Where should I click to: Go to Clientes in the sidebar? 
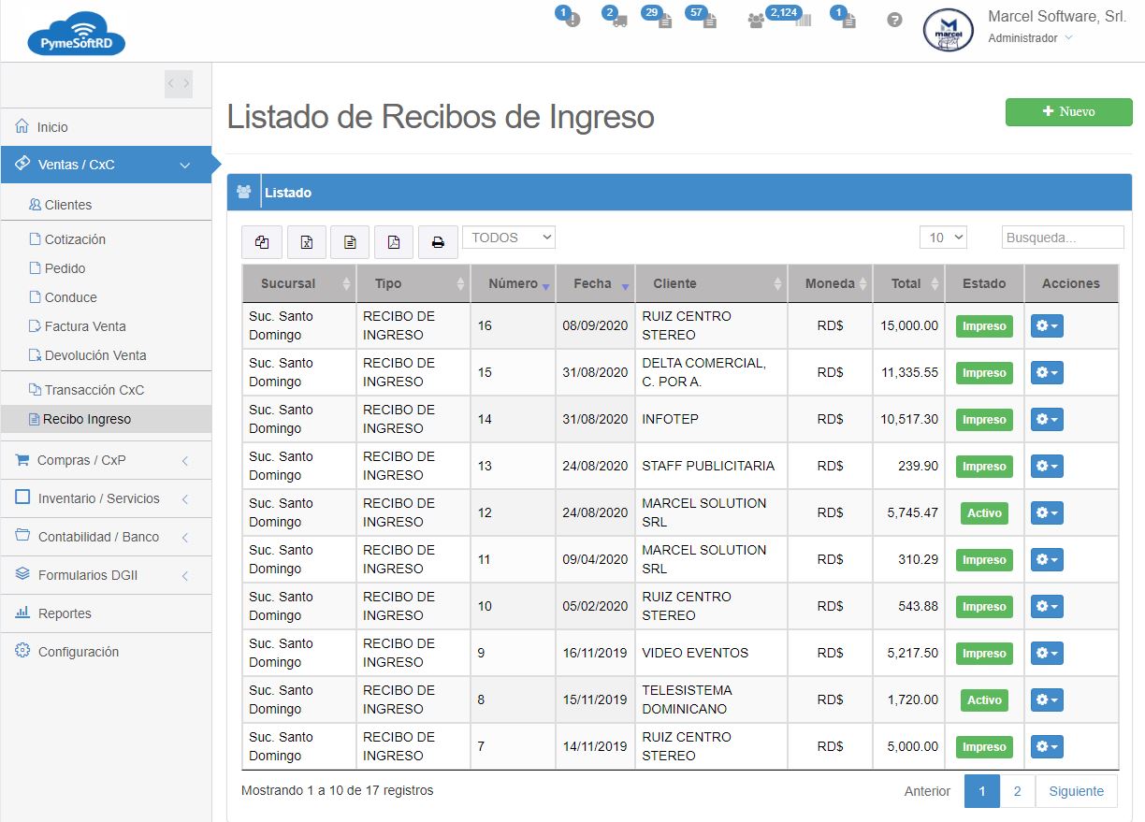click(x=68, y=205)
